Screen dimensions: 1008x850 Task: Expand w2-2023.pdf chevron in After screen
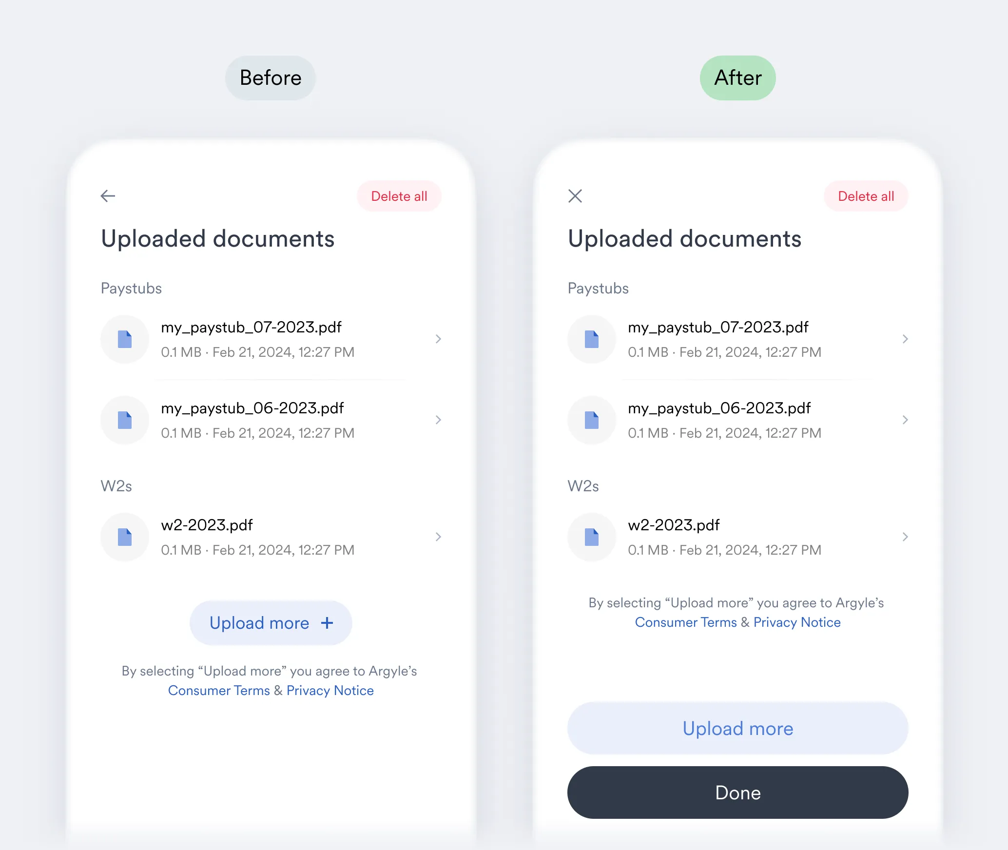(905, 537)
